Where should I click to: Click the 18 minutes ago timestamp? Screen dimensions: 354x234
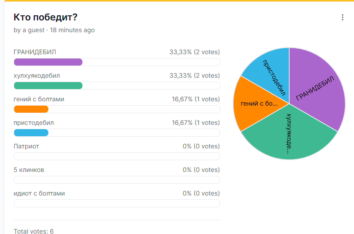pyautogui.click(x=72, y=30)
